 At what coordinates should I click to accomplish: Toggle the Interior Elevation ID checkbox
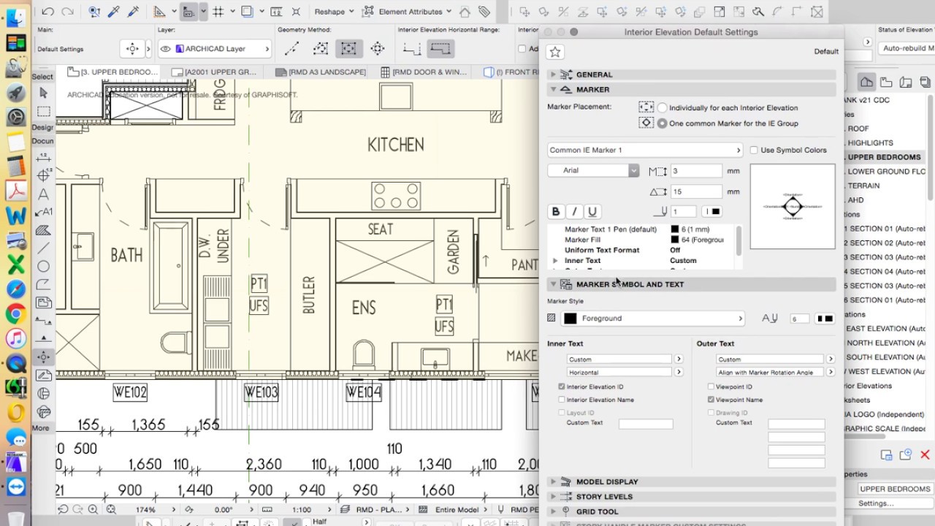562,386
